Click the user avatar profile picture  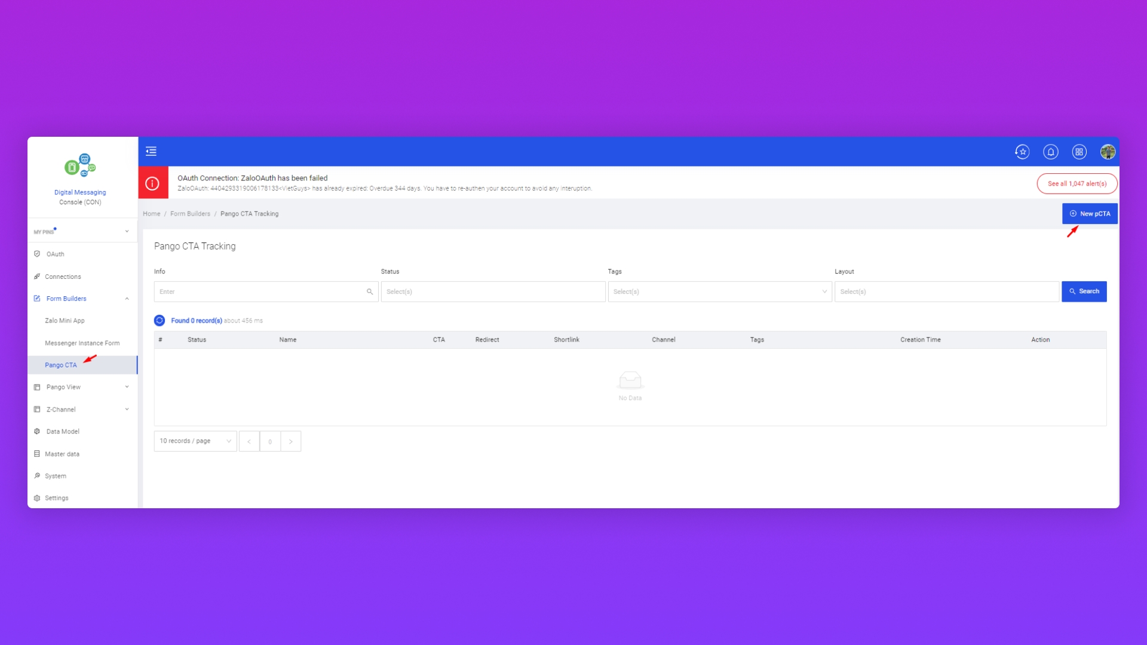[x=1108, y=152]
